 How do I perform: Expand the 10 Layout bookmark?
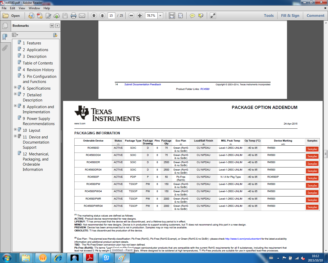pos(15,129)
